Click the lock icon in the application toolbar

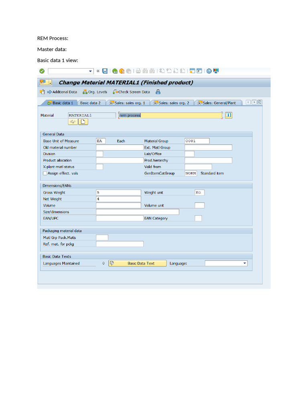[x=158, y=92]
